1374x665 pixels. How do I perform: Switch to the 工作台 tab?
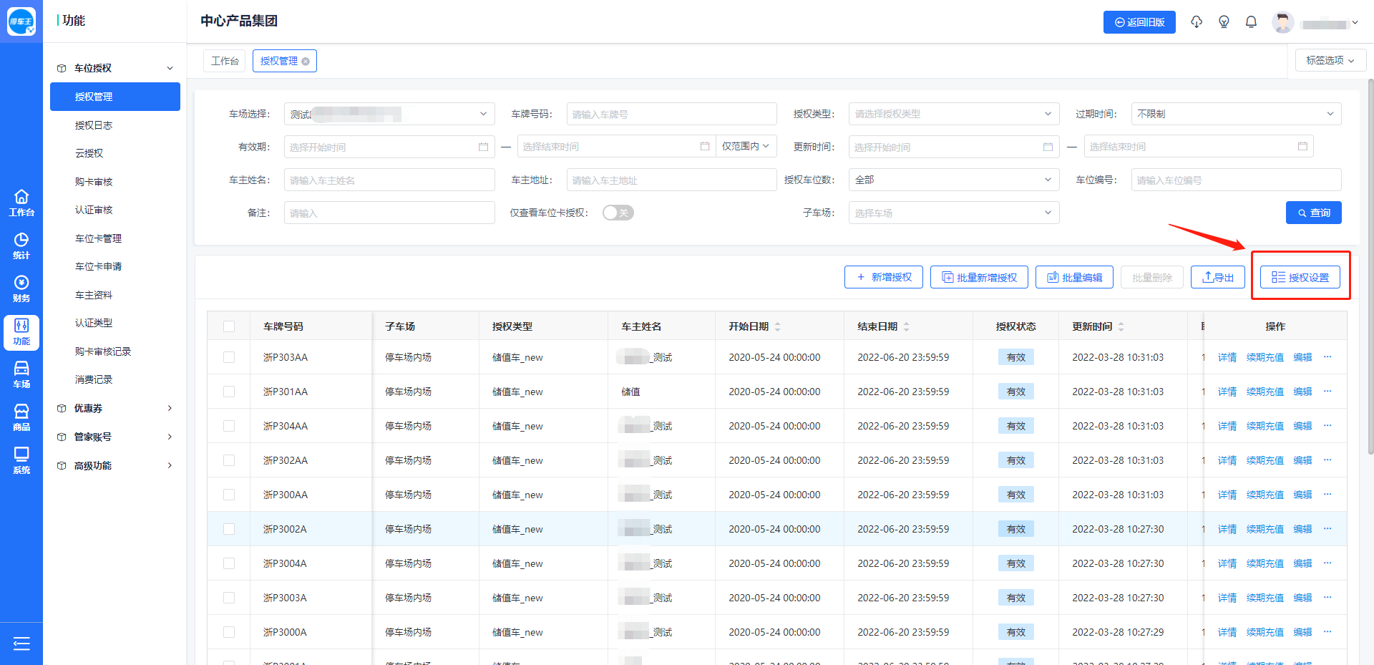(225, 61)
